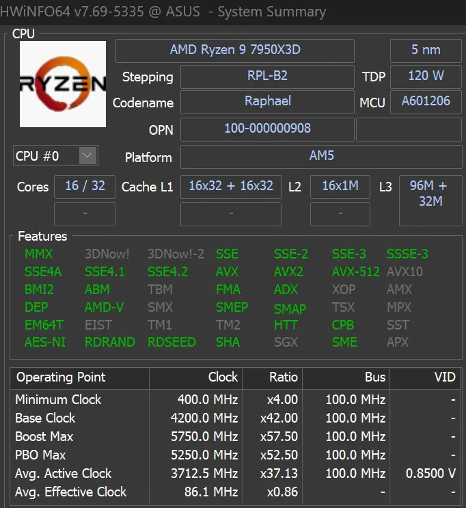Viewport: 466px width, 508px height.
Task: Click the 16 / 32 cores value
Action: tap(85, 187)
